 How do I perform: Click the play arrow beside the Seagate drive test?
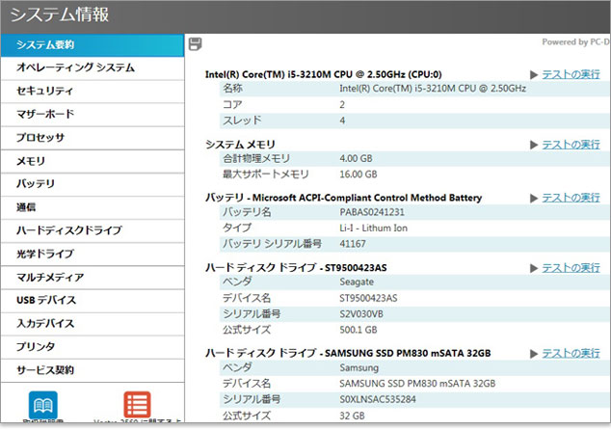pos(534,267)
